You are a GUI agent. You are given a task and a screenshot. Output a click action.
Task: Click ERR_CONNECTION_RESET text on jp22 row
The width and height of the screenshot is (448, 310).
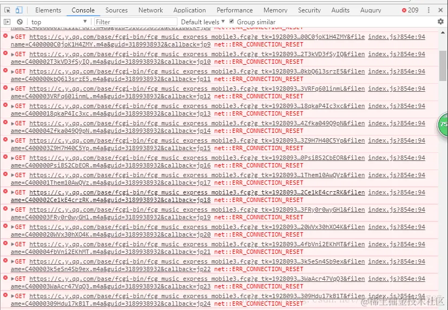(x=259, y=269)
